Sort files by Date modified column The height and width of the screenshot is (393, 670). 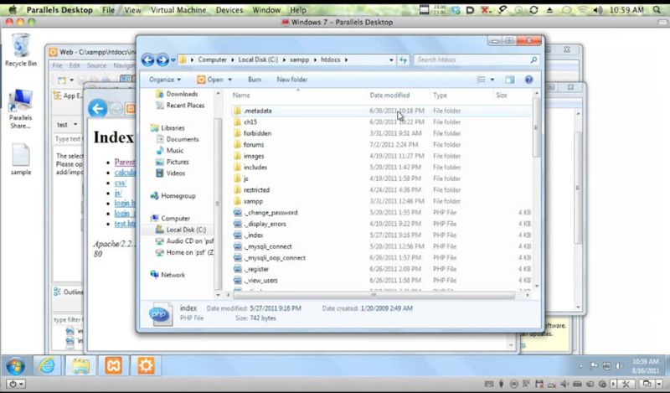390,96
